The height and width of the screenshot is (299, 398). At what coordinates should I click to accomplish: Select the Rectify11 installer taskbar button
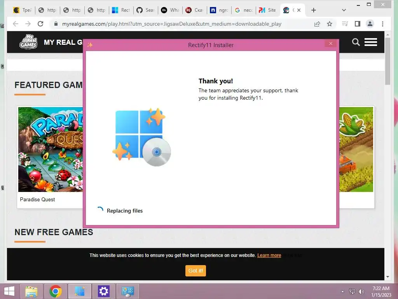79,291
